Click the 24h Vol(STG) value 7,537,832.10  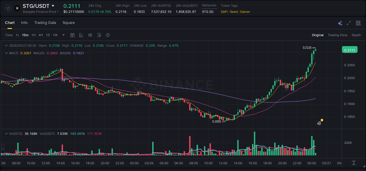[161, 12]
